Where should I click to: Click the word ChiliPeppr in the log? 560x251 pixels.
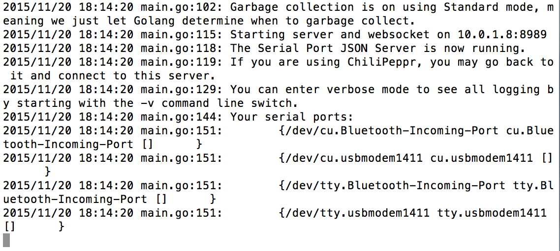point(382,62)
